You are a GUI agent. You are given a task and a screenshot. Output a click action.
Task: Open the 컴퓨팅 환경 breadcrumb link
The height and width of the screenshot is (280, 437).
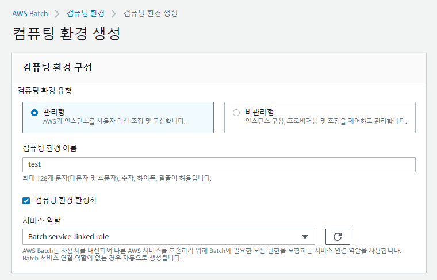[85, 13]
